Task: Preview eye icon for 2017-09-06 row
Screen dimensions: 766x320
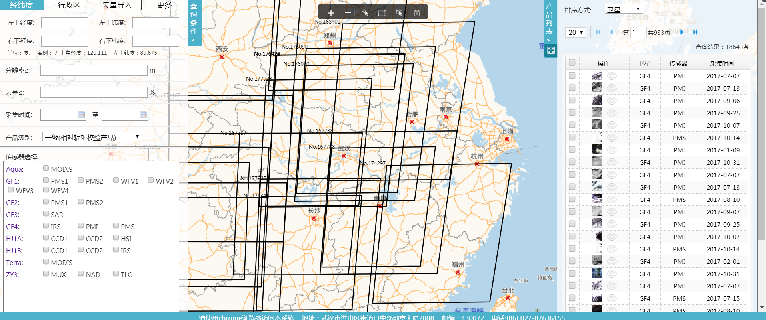Action: [x=612, y=101]
